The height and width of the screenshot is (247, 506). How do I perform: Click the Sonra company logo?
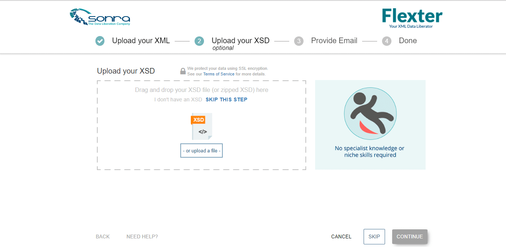pyautogui.click(x=100, y=17)
